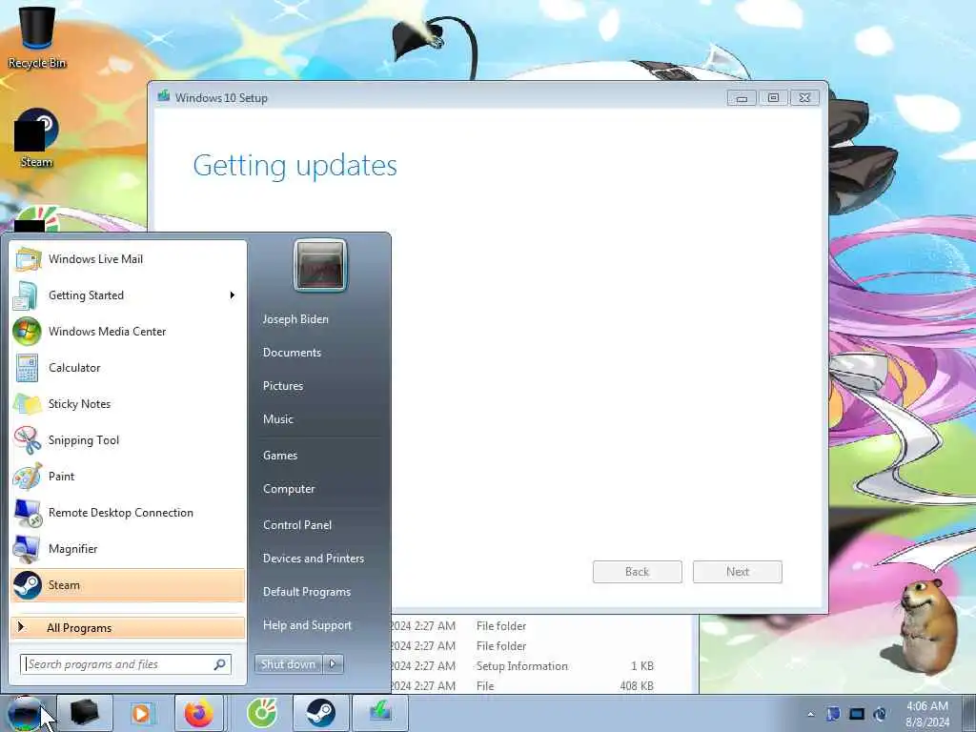This screenshot has height=732, width=976.
Task: Click the Snipping Tool scissors icon
Action: click(x=28, y=440)
